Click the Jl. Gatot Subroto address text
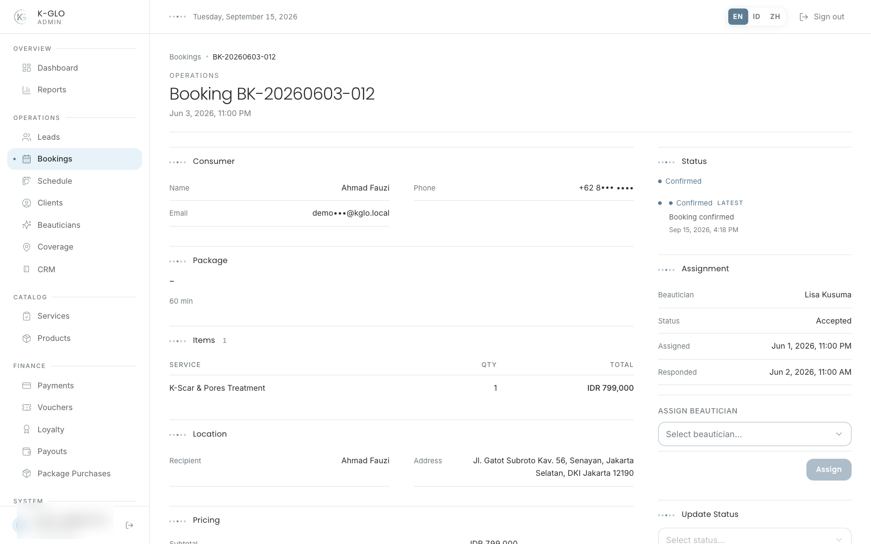871x544 pixels. click(x=553, y=467)
